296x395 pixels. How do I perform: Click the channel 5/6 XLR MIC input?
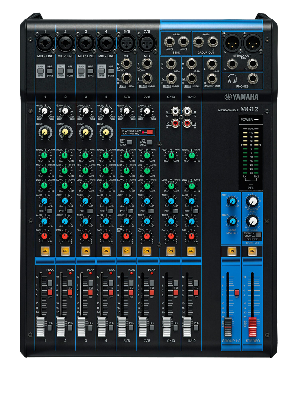pyautogui.click(x=126, y=43)
